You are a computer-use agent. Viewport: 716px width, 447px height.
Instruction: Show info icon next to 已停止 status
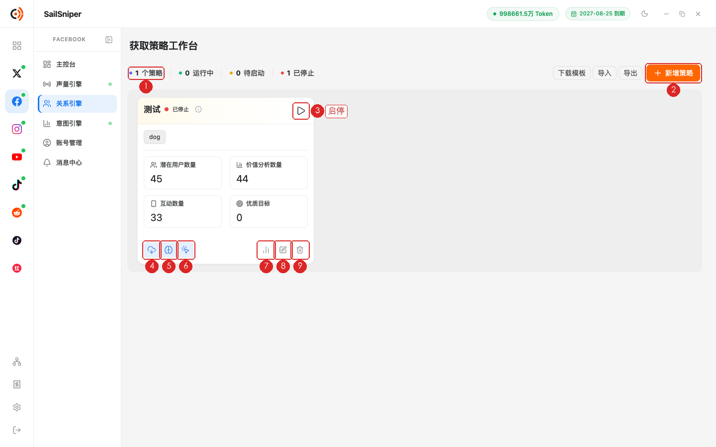point(198,109)
